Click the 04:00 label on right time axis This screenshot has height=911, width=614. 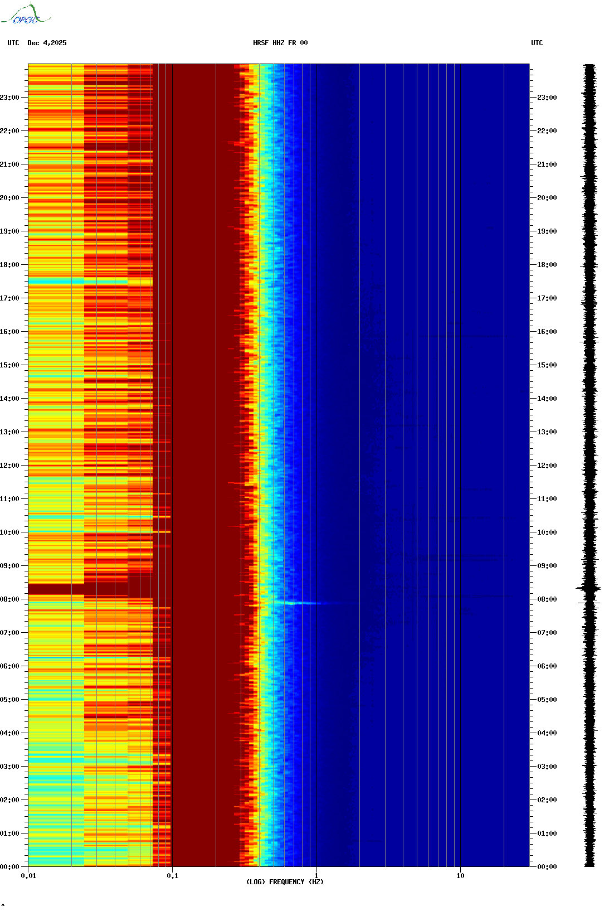pyautogui.click(x=547, y=733)
